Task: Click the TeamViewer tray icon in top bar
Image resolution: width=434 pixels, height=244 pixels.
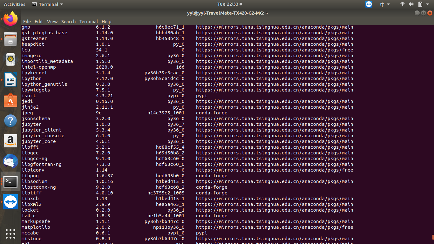Action: coord(369,4)
